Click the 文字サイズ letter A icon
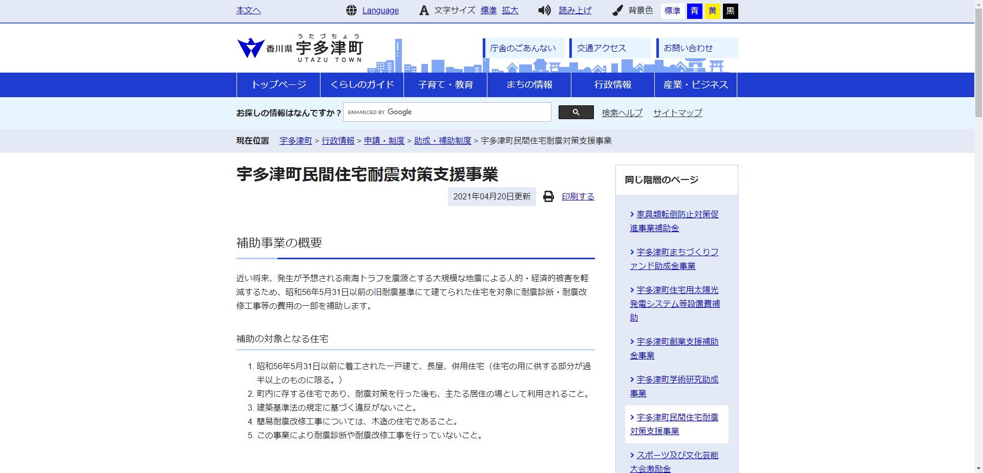Screen dimensions: 983x473 423,10
